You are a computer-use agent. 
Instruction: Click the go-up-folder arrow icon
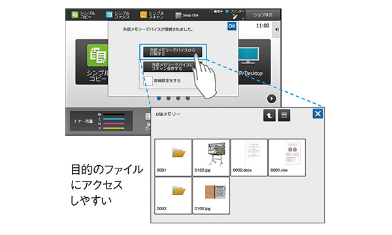click(269, 116)
